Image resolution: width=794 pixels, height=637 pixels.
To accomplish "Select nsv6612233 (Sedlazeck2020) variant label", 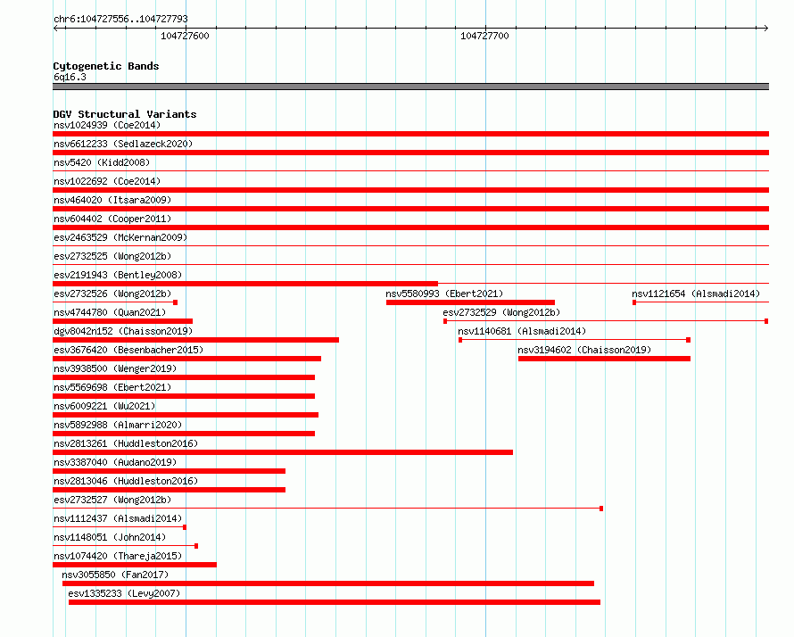I will click(123, 144).
